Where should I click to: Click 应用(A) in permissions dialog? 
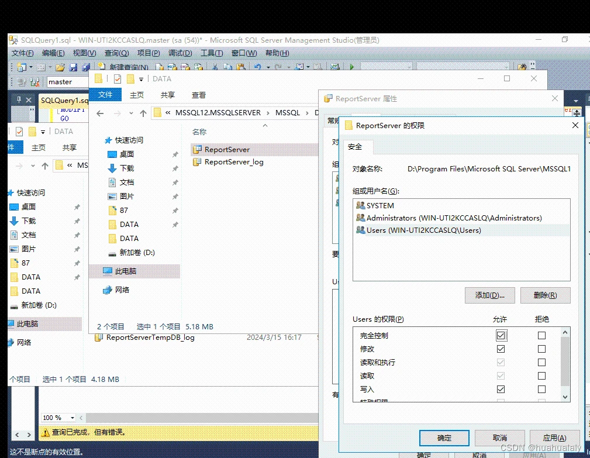coord(555,438)
